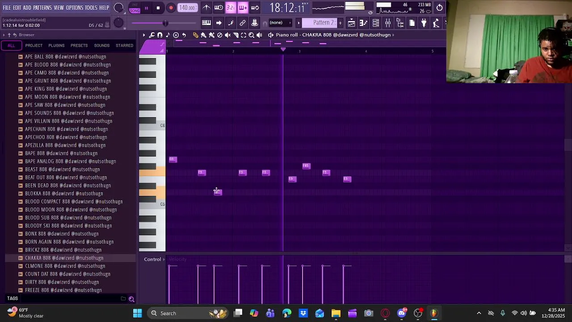The width and height of the screenshot is (572, 322).
Task: Click the master volume knob
Action: coord(118,8)
